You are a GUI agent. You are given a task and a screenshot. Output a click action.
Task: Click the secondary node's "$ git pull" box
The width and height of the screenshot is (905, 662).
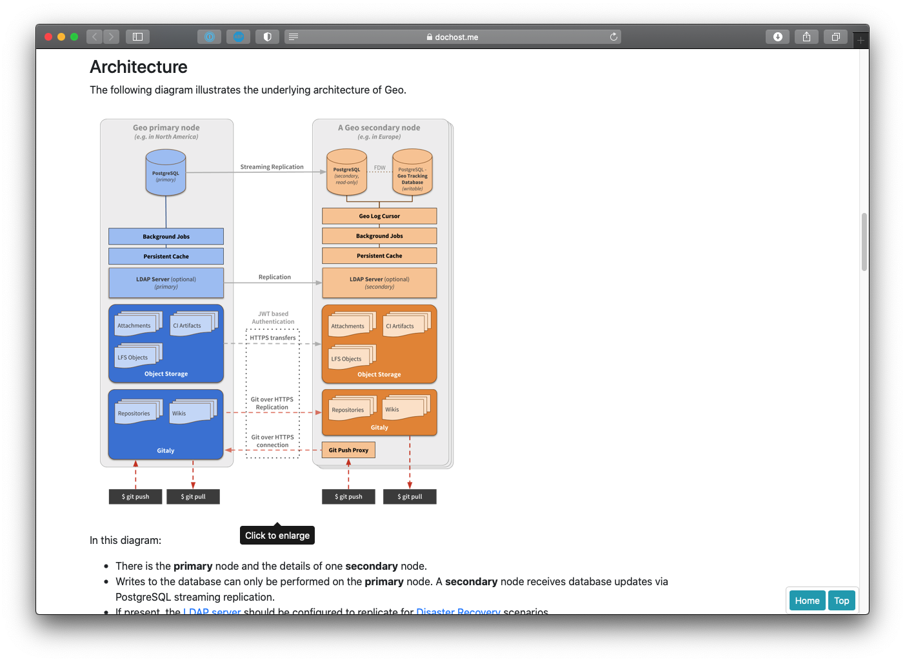(410, 497)
